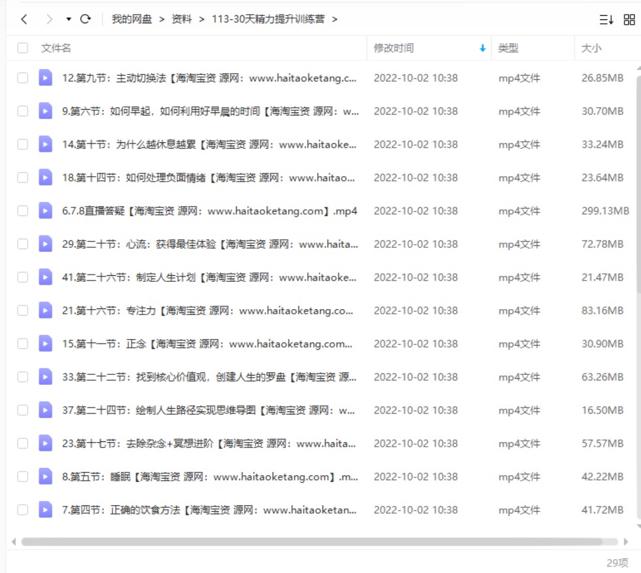Check the box for 15.第十一节 正念
The width and height of the screenshot is (641, 573).
[23, 344]
